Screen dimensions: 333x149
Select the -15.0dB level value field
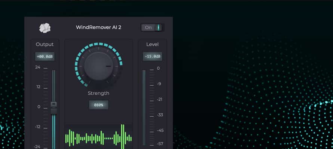tap(153, 57)
